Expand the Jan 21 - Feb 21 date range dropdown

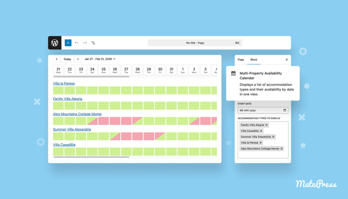click(x=100, y=59)
